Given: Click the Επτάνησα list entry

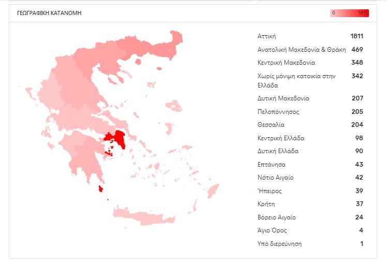Looking at the screenshot, I should click(272, 165).
